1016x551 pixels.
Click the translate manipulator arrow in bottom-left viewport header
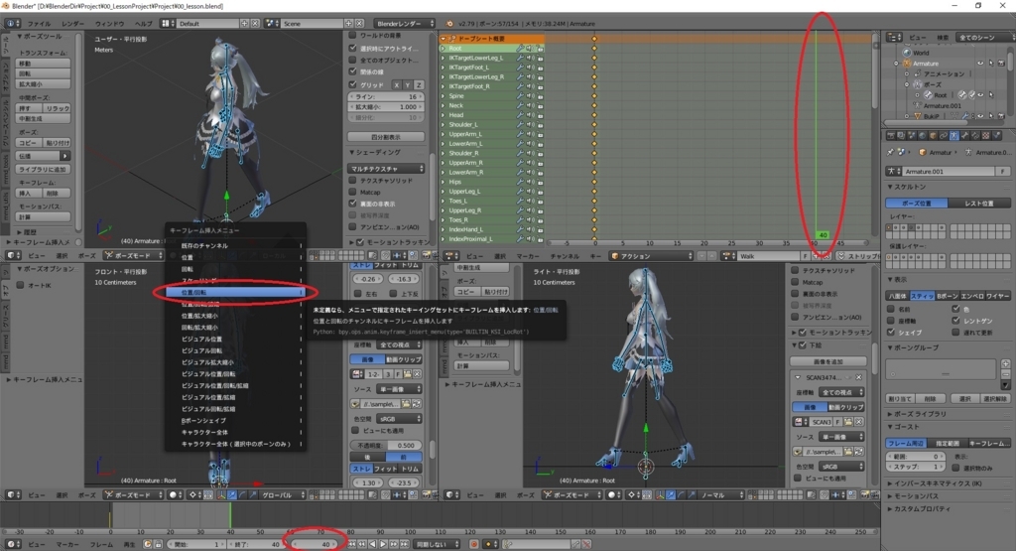[232, 494]
